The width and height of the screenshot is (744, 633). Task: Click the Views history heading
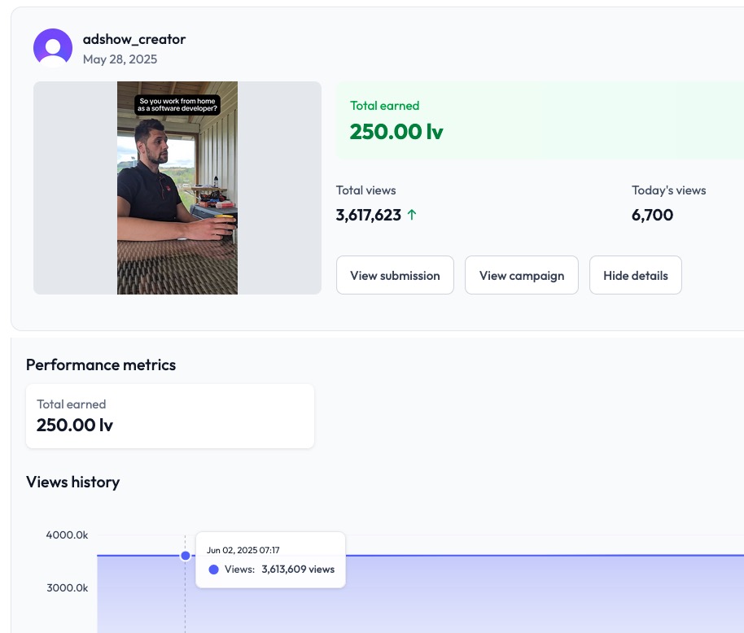73,482
